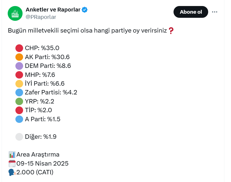Click the Anketler ve Raporlar account name

[x=53, y=10]
